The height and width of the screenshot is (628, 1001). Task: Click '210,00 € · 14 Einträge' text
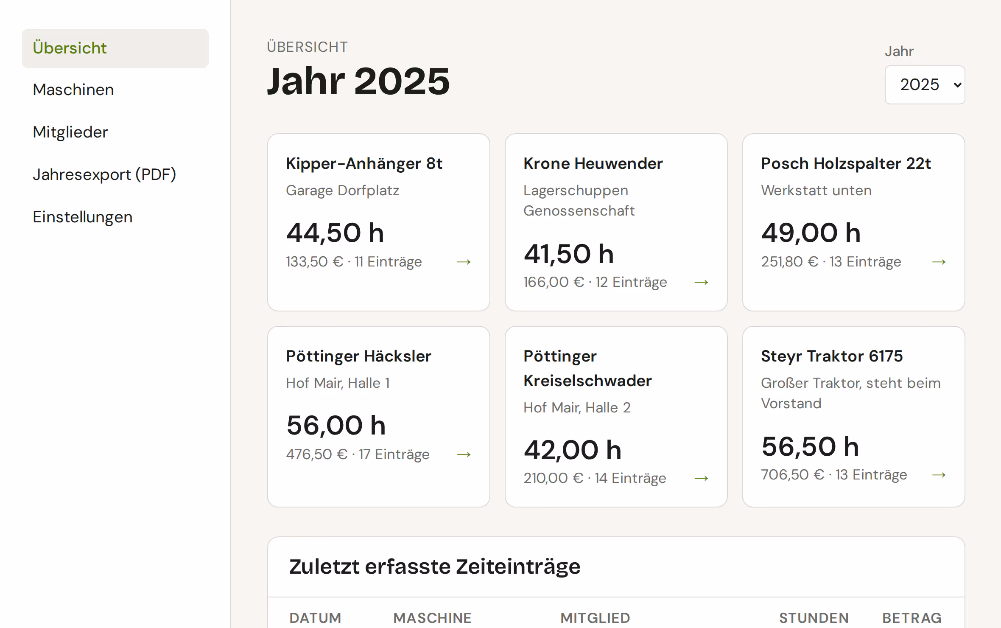pyautogui.click(x=595, y=479)
